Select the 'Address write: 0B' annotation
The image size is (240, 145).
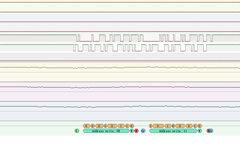[x=106, y=131]
